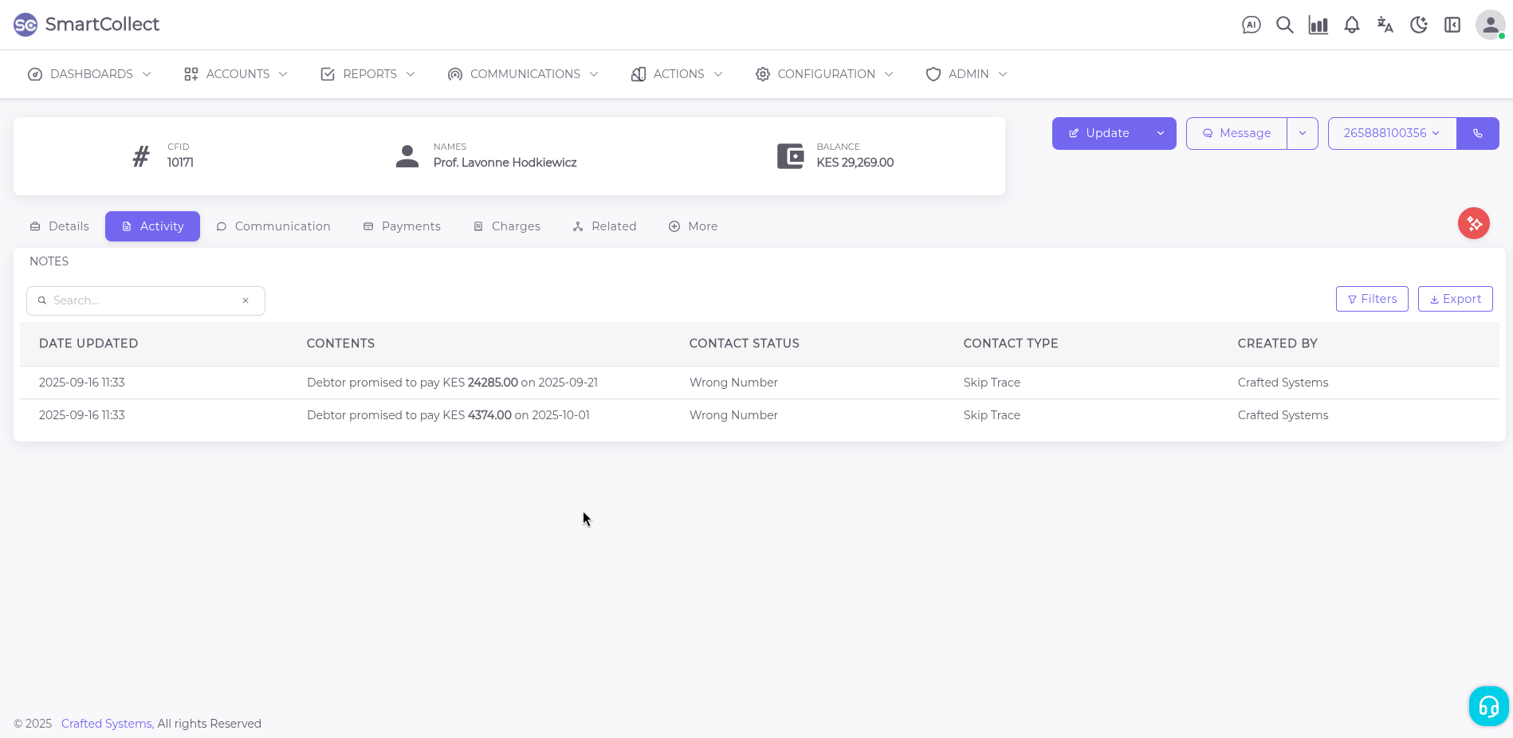Click the search magnifier in header
This screenshot has height=738, width=1513.
[x=1284, y=25]
